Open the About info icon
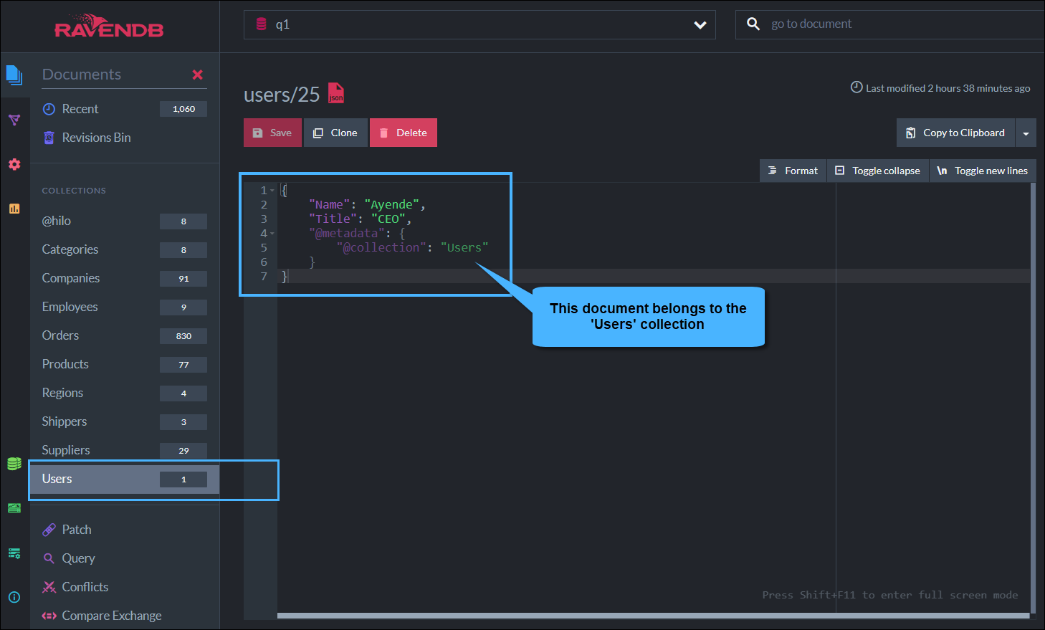This screenshot has height=630, width=1045. [x=14, y=597]
